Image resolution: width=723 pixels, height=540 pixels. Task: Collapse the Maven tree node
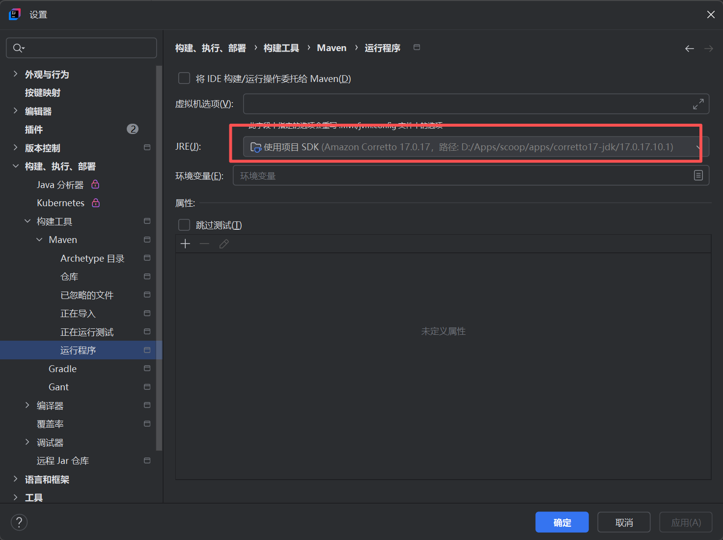[x=39, y=240]
